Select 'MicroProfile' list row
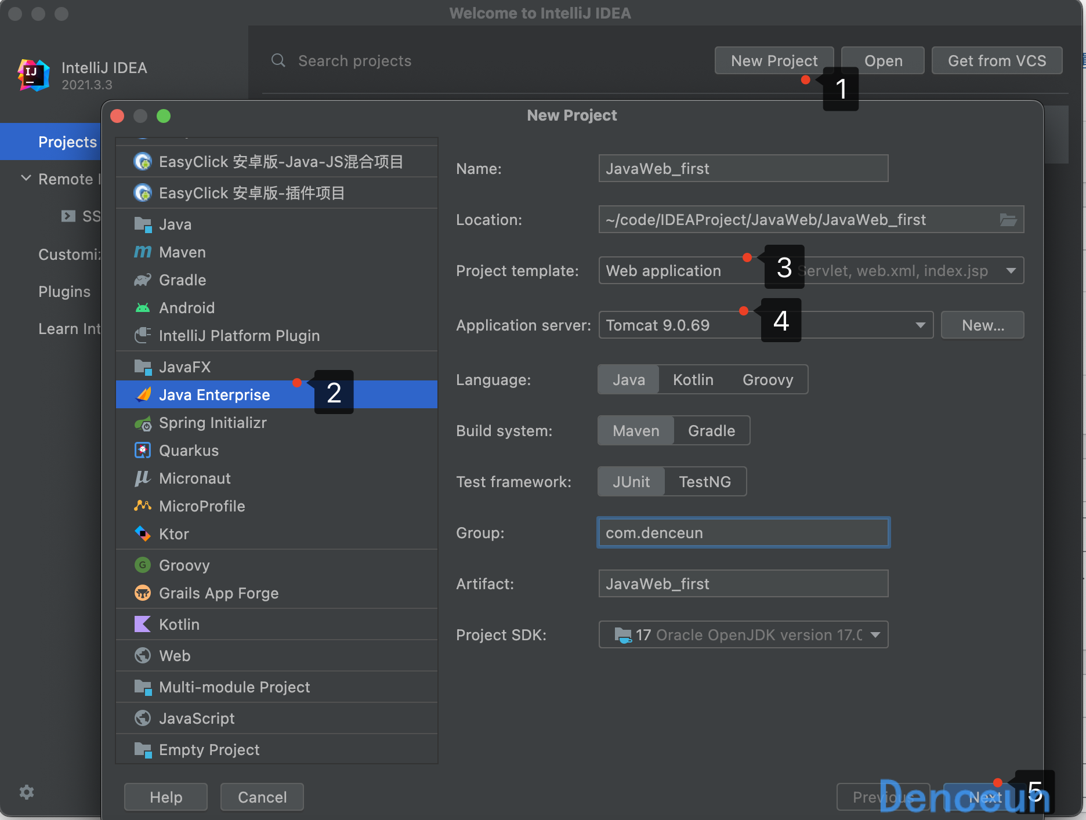 click(x=277, y=506)
